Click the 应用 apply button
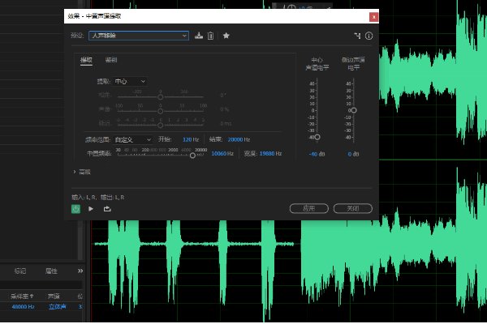Image resolution: width=487 pixels, height=324 pixels. [x=308, y=208]
